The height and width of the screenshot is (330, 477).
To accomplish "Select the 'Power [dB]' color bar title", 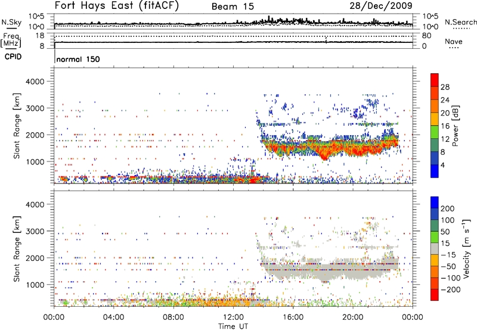I will 455,126.
